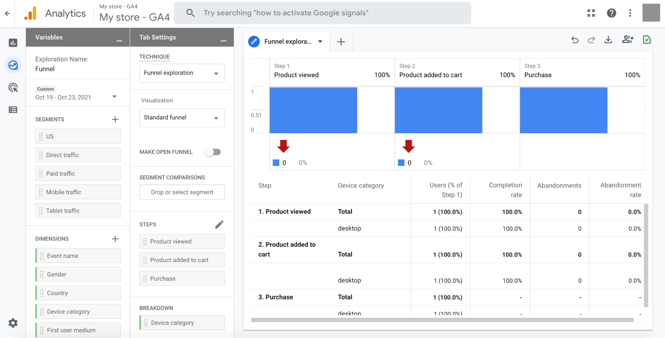Enable the Make Open Funnel toggle
Image resolution: width=665 pixels, height=338 pixels.
213,152
